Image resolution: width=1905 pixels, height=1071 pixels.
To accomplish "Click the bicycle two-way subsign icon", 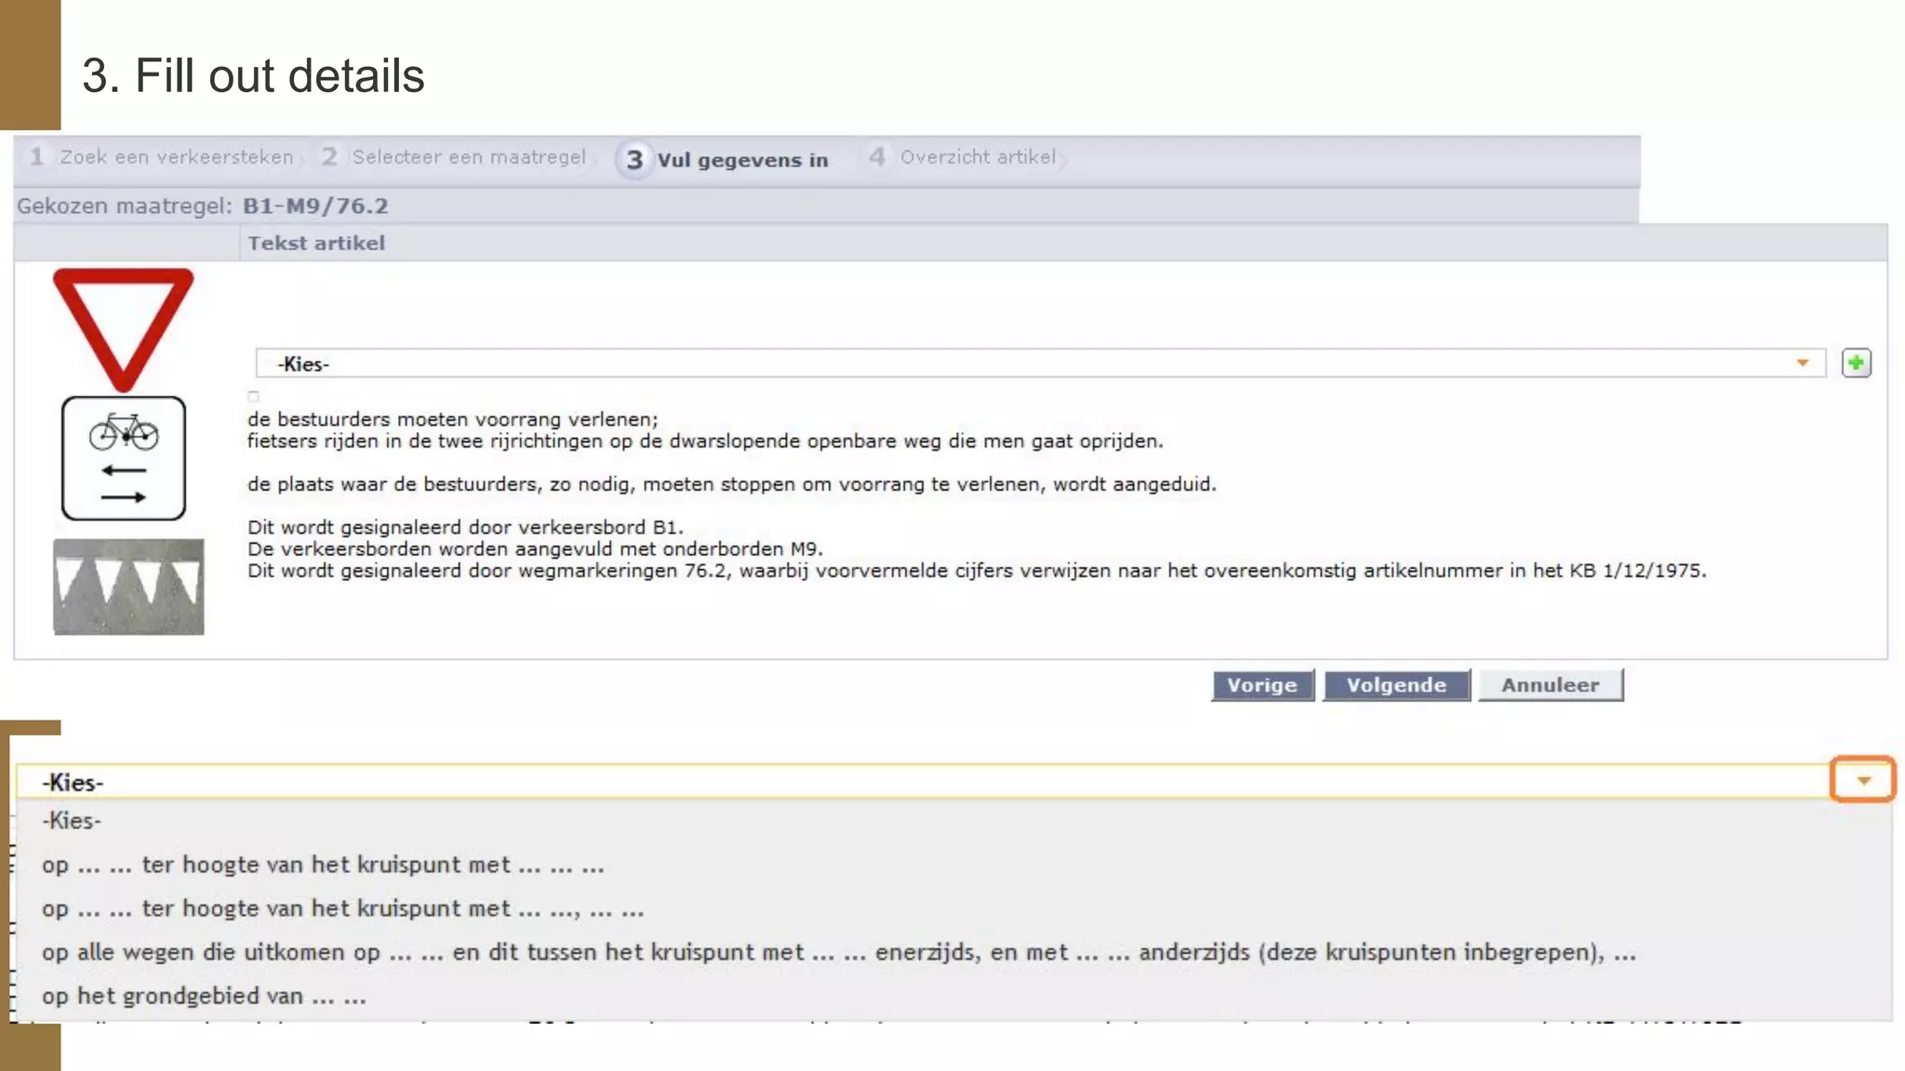I will click(124, 458).
